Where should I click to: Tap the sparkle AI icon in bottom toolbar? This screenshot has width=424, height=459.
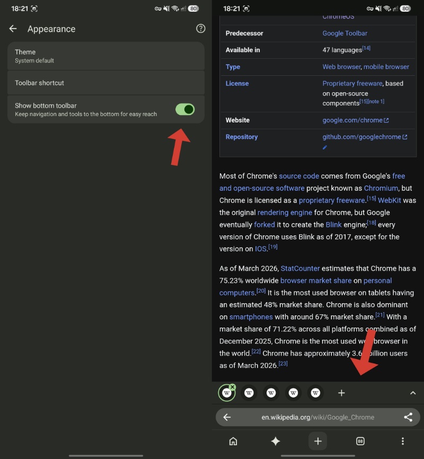pyautogui.click(x=276, y=441)
